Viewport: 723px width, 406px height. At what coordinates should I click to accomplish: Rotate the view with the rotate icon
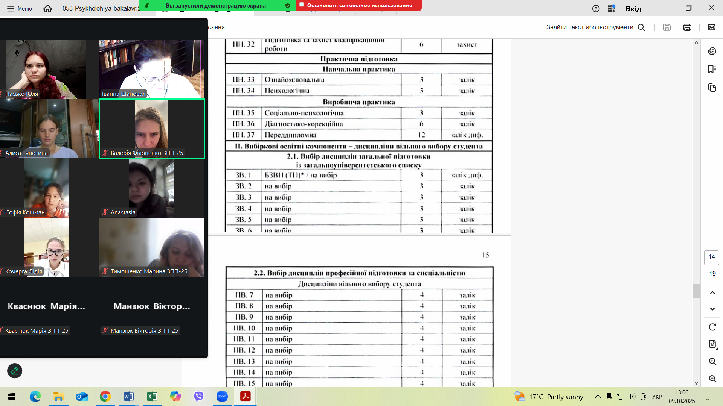(x=712, y=327)
